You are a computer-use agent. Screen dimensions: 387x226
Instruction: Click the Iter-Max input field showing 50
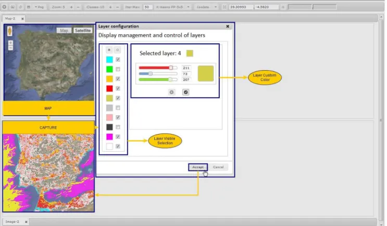pos(147,7)
